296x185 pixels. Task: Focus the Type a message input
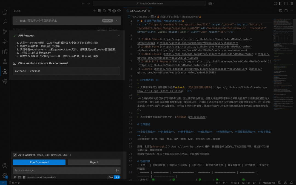tap(64, 170)
